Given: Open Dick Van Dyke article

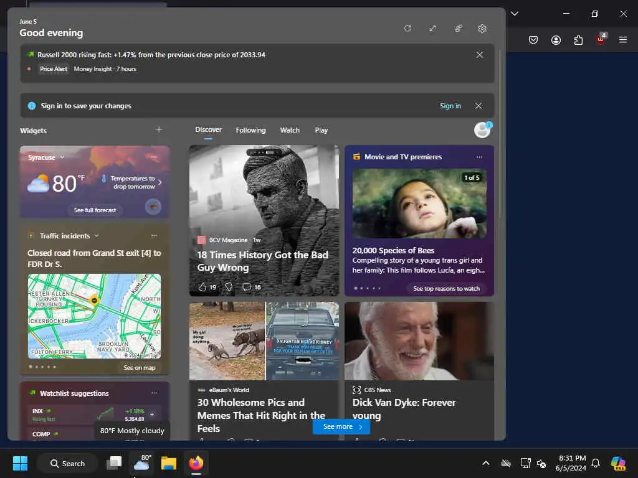Looking at the screenshot, I should (x=404, y=409).
